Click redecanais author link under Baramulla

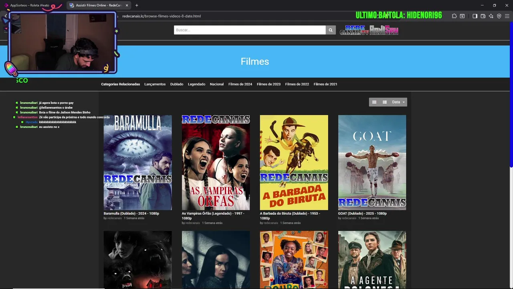[115, 218]
